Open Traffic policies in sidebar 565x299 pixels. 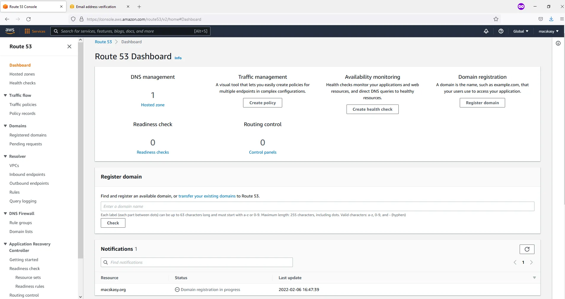tap(23, 105)
